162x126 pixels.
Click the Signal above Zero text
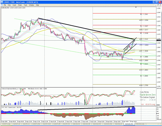point(147,95)
